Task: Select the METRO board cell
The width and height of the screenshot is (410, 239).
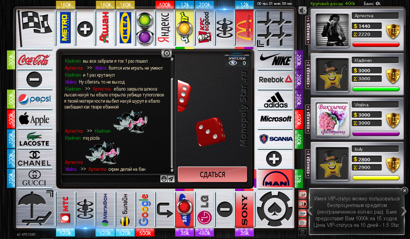Action: pos(65,28)
